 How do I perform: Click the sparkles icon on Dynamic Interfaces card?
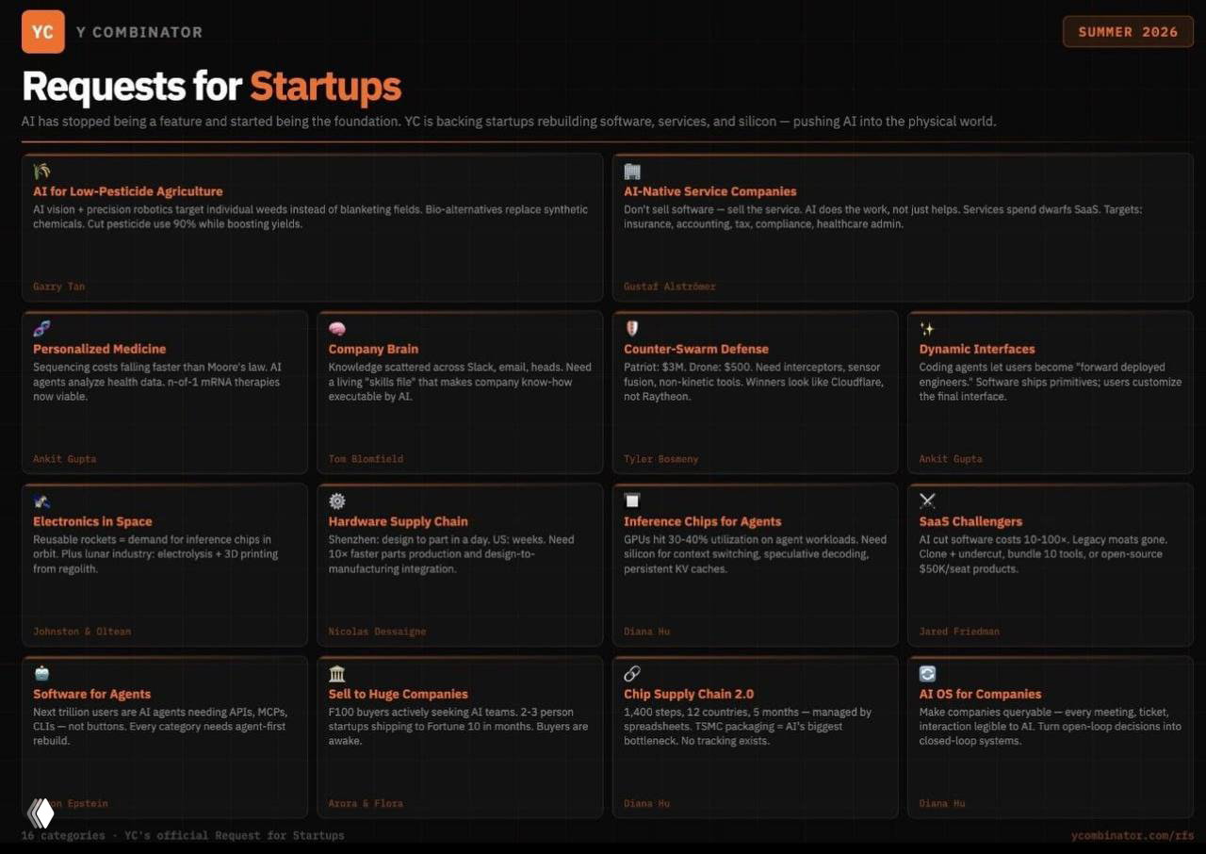(927, 329)
